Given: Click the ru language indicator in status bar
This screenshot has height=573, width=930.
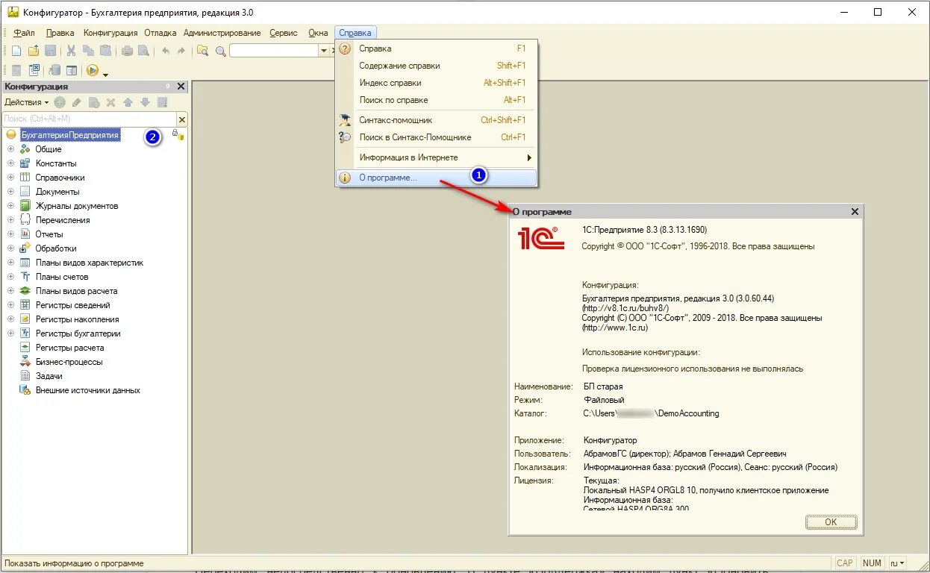Looking at the screenshot, I should tap(898, 563).
